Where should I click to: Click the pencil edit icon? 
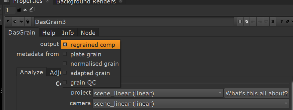pos(31,9)
